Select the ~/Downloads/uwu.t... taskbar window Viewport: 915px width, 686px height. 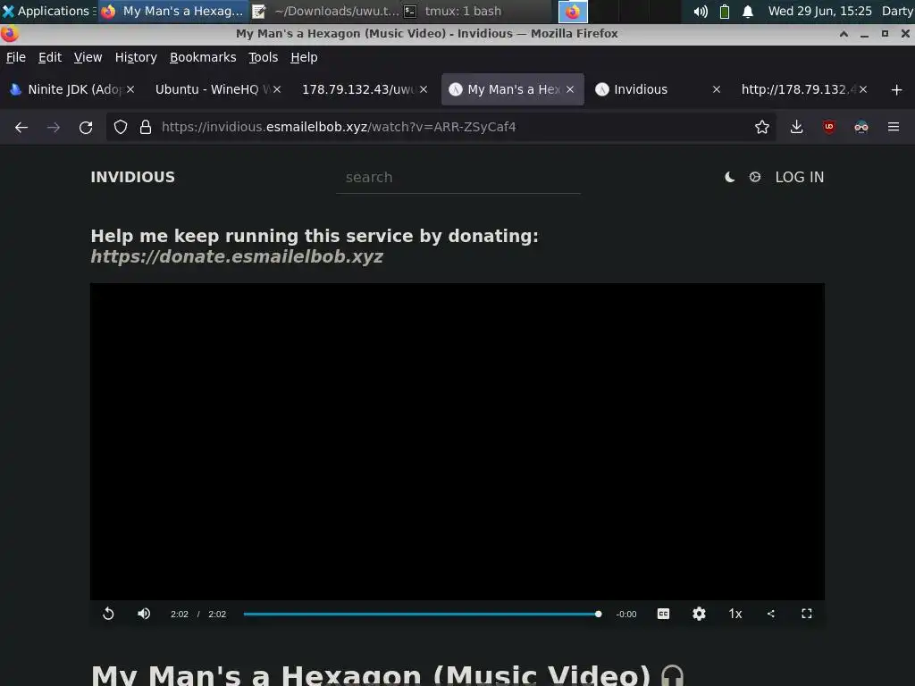click(326, 11)
